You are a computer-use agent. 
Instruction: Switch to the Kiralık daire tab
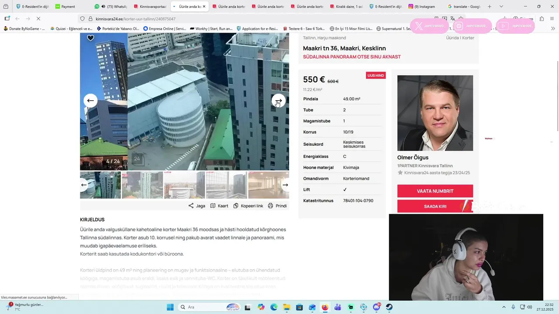(346, 7)
